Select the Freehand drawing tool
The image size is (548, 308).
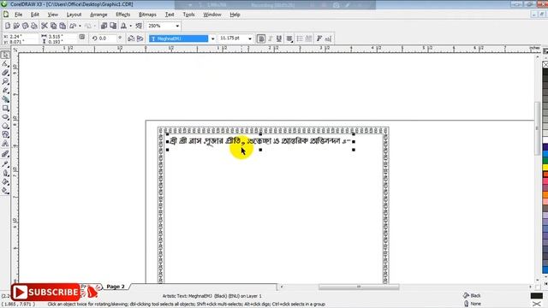[5, 91]
